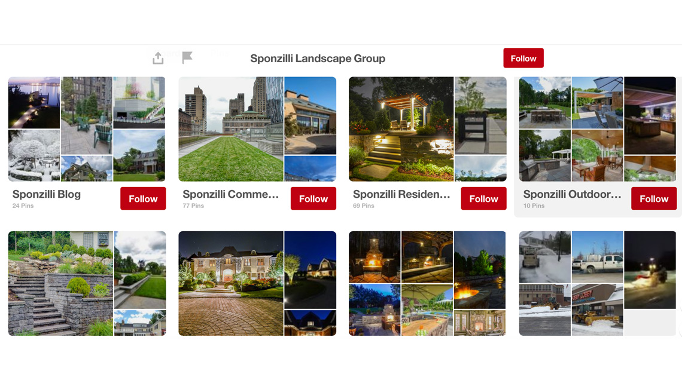Open the Sponzilli Comme... board title
Screen dimensions: 682x383
[230, 194]
